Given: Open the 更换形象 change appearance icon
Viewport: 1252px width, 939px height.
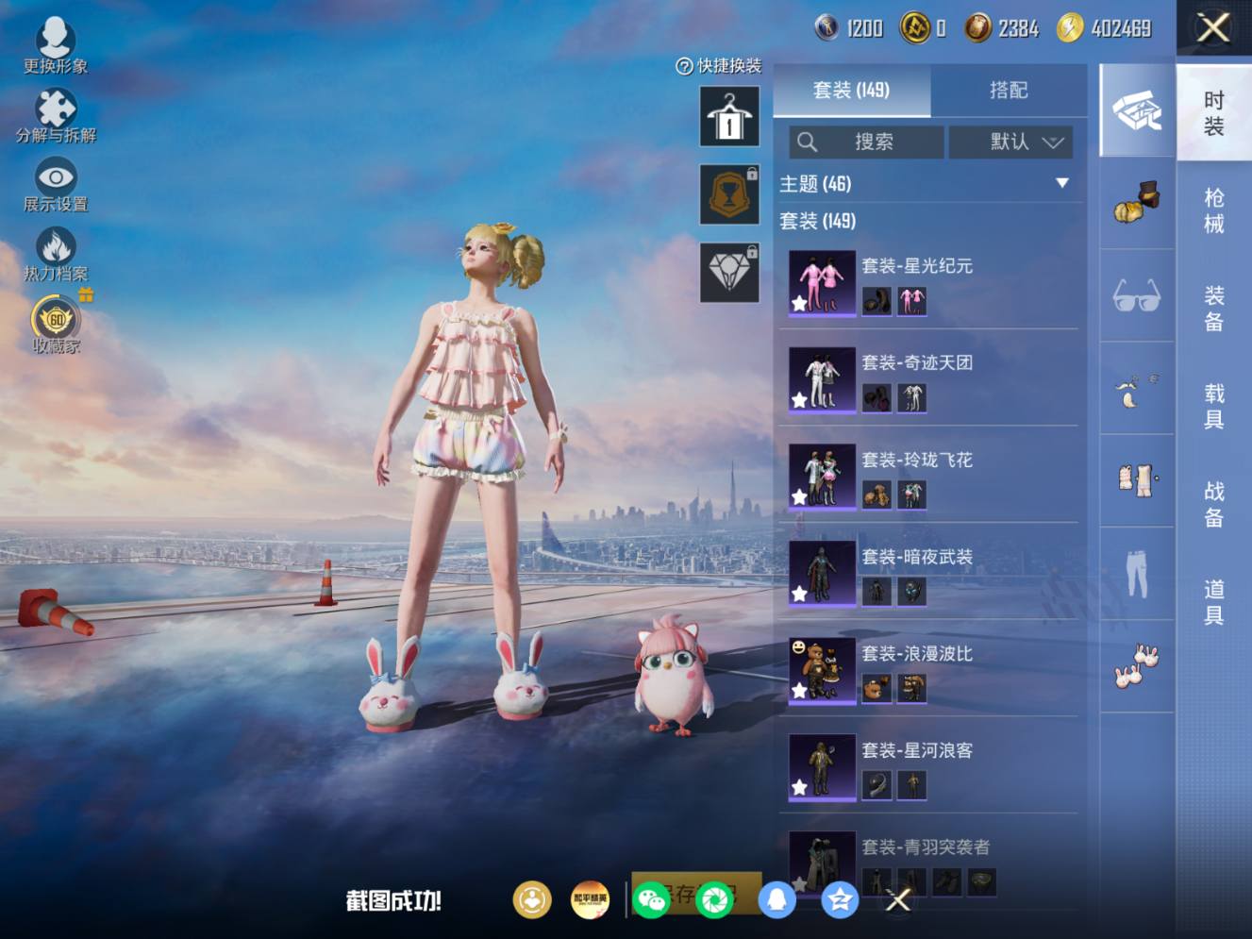Looking at the screenshot, I should coord(56,38).
